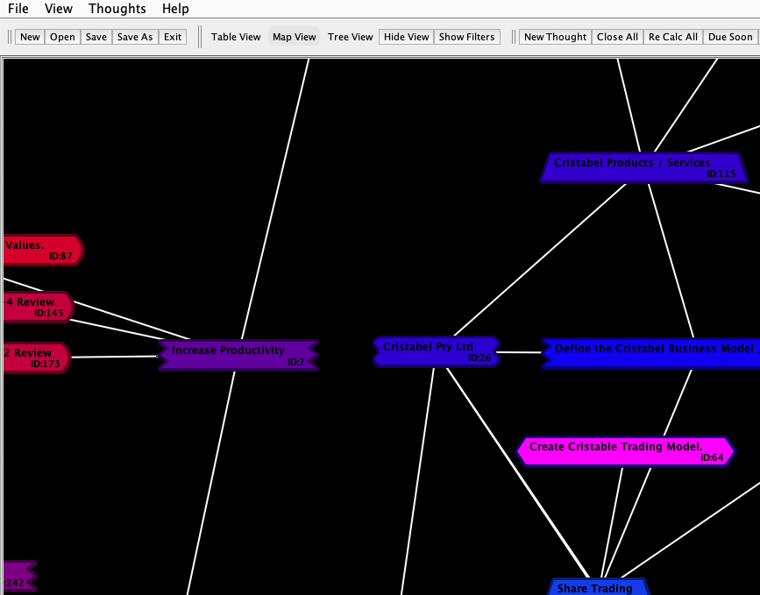Click the Show Filters button
The height and width of the screenshot is (595, 760).
(466, 37)
